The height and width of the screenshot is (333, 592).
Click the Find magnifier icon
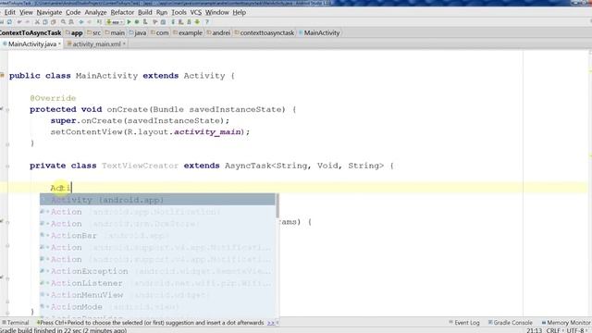point(63,22)
